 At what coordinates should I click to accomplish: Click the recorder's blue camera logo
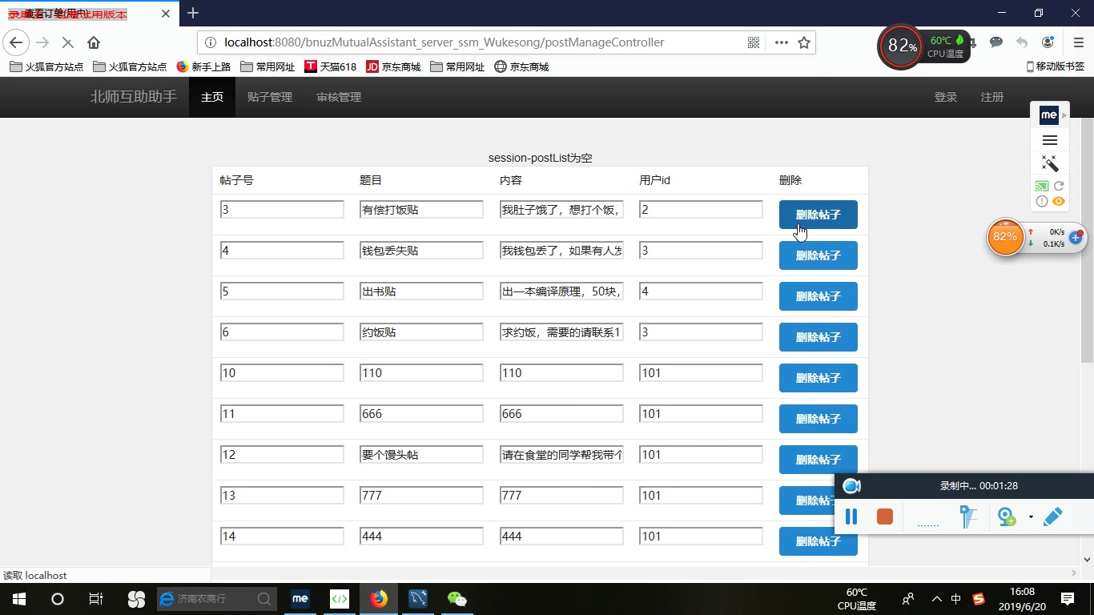click(x=852, y=486)
